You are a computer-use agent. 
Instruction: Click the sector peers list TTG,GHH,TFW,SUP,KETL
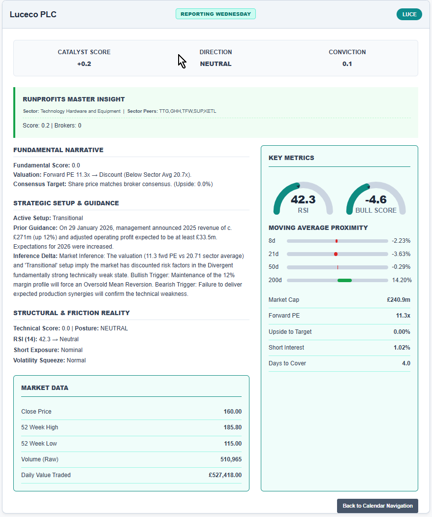click(188, 111)
